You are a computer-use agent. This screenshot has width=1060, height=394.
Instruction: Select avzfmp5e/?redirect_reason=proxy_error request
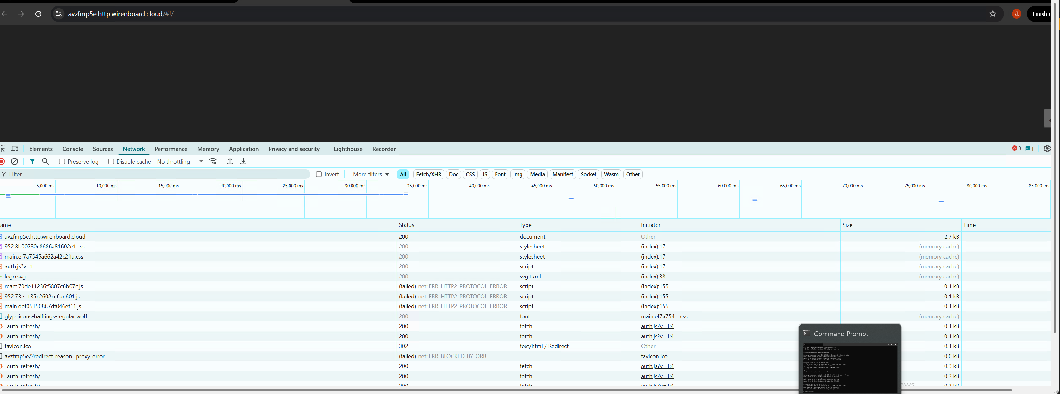54,356
